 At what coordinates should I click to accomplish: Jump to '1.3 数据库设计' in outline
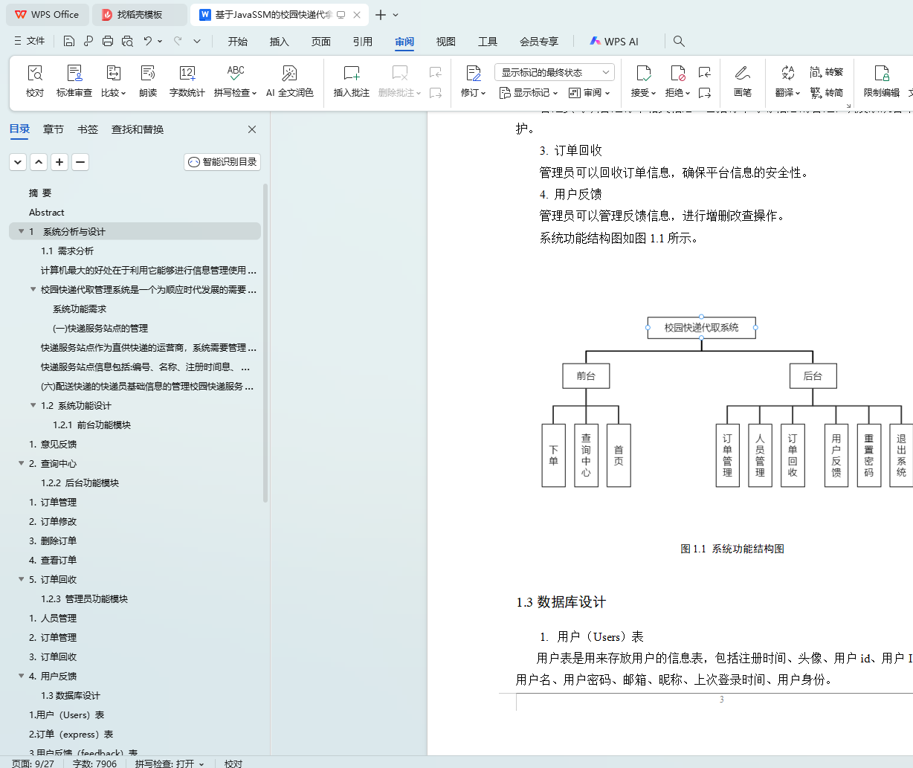[x=71, y=695]
